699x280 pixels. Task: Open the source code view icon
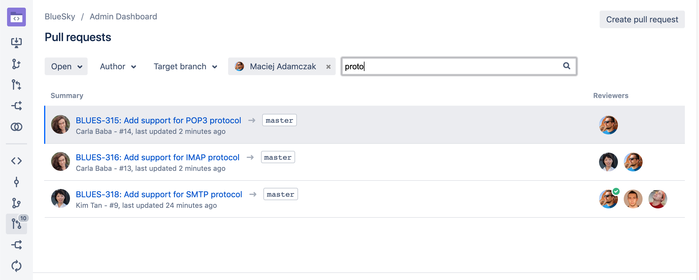16,161
